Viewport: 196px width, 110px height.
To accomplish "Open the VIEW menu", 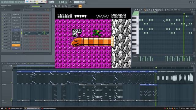I will [16, 2].
